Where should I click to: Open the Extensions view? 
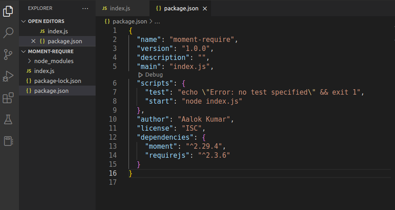[x=8, y=98]
